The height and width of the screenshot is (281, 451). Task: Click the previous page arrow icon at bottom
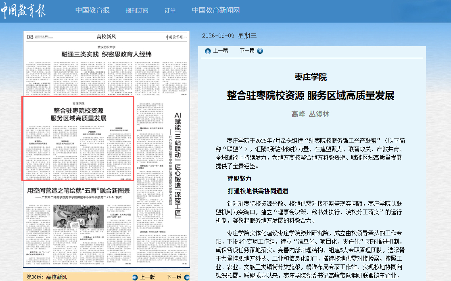135,277
